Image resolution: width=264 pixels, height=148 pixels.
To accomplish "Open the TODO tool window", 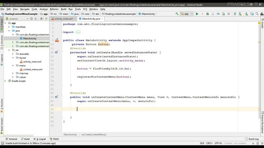I will [x=54, y=139].
